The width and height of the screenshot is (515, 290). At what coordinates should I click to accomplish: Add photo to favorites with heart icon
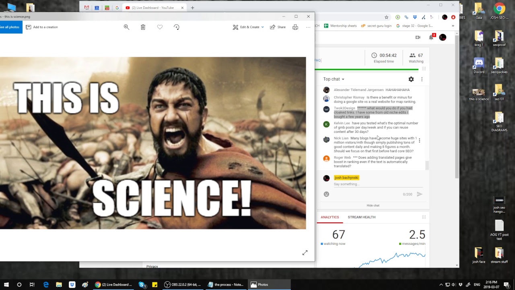[x=160, y=27]
